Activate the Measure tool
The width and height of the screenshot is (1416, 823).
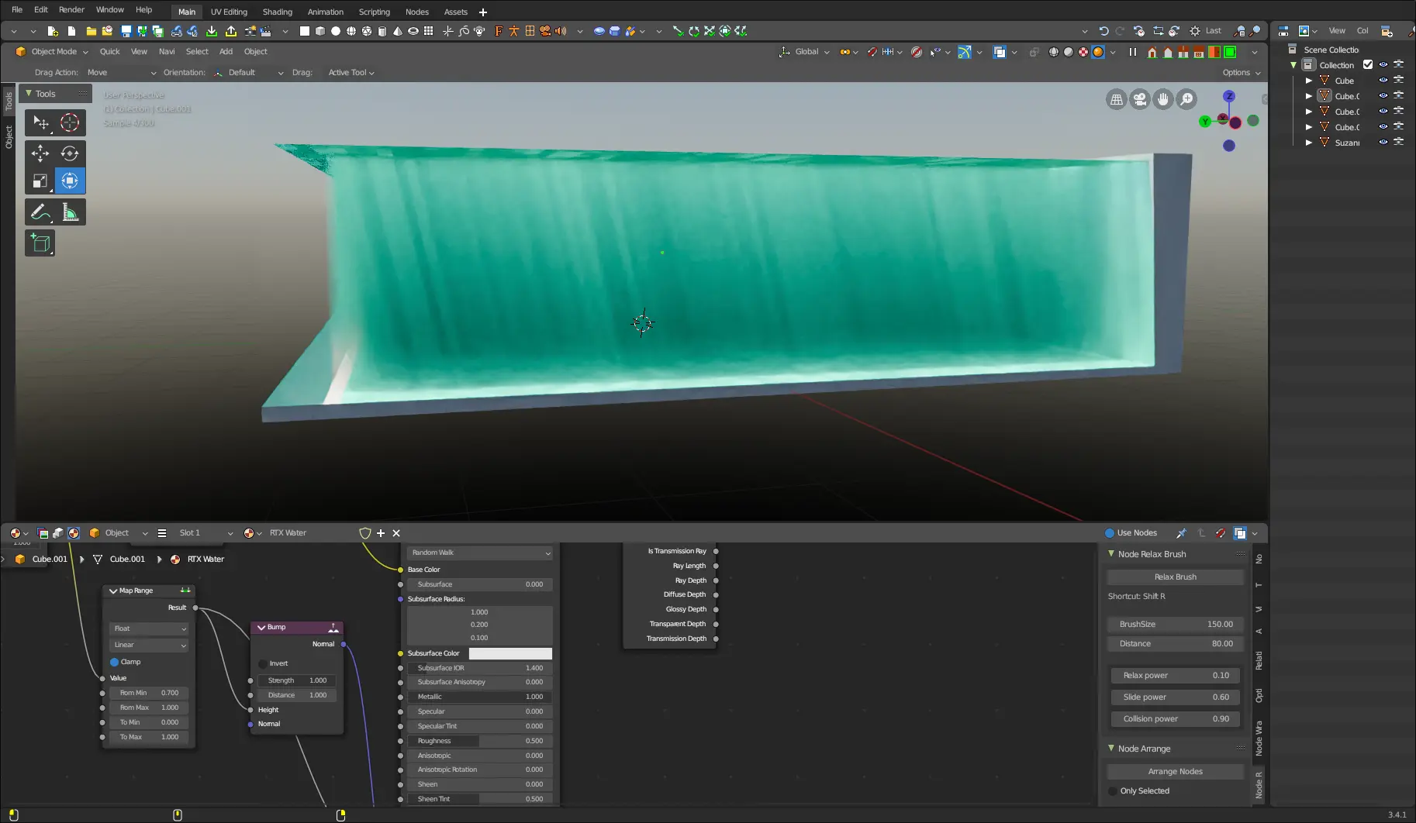pos(70,211)
